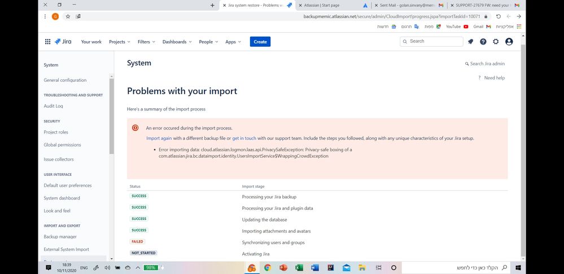
Task: Expand the Projects dropdown
Action: 120,42
